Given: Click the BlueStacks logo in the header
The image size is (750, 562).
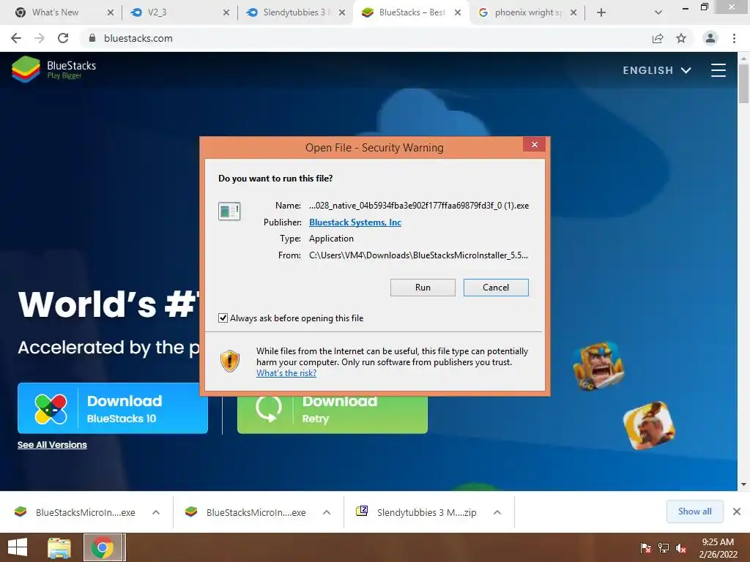Looking at the screenshot, I should pos(53,70).
